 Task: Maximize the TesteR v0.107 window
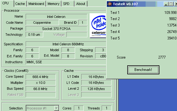pos(171,4)
